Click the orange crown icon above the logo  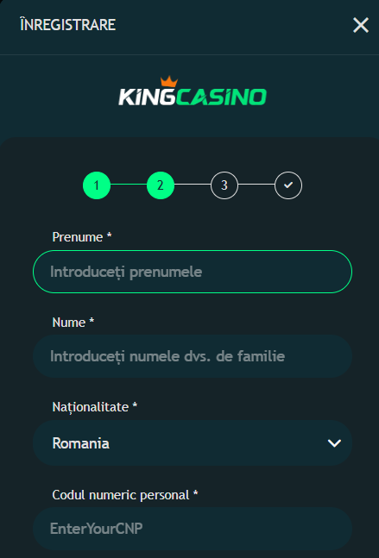click(x=169, y=81)
